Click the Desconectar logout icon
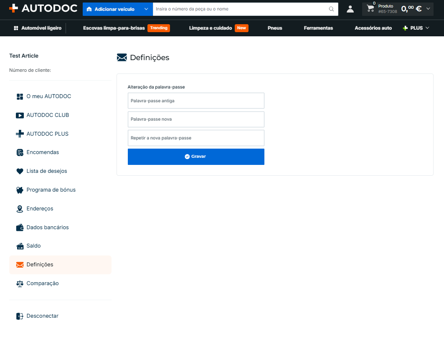Screen dimensions: 444x349 click(x=20, y=316)
